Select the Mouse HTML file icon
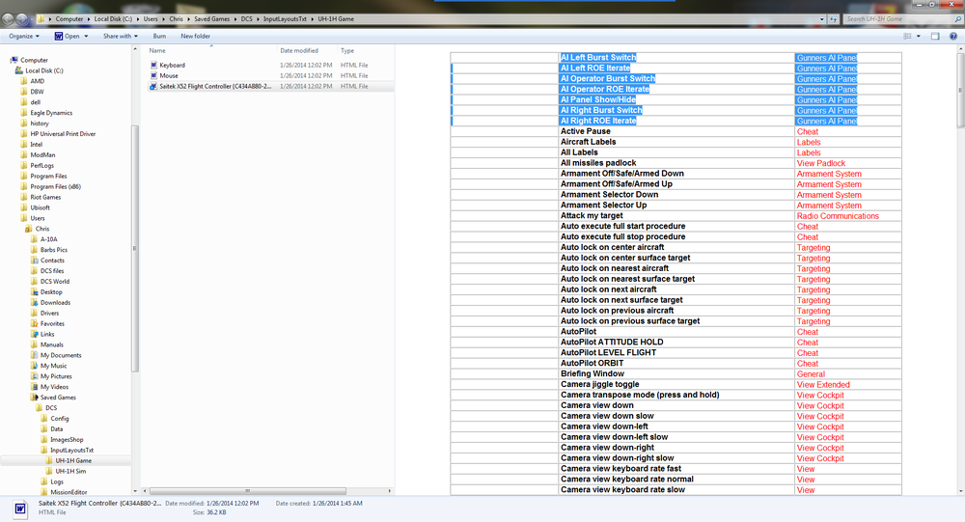This screenshot has width=965, height=522. [153, 75]
